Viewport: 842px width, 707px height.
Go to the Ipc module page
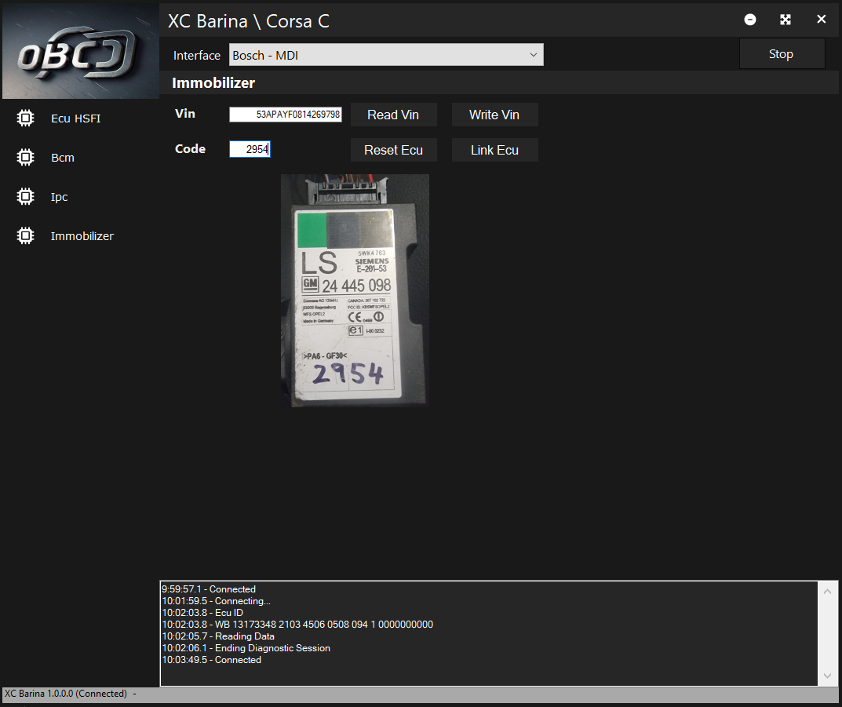(60, 197)
